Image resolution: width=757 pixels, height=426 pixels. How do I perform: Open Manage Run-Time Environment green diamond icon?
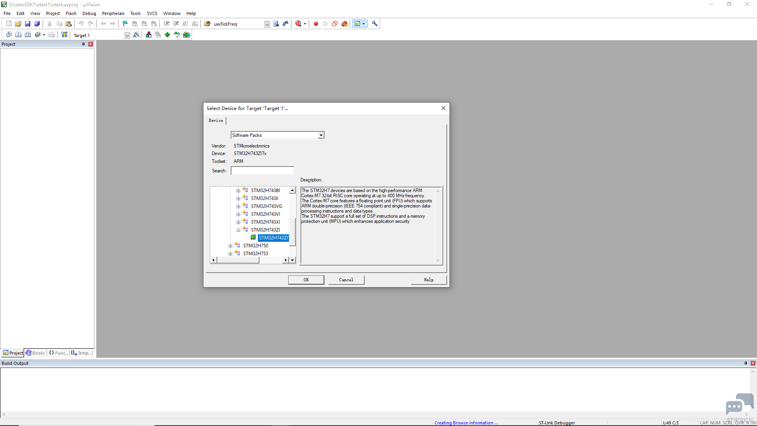click(x=168, y=35)
